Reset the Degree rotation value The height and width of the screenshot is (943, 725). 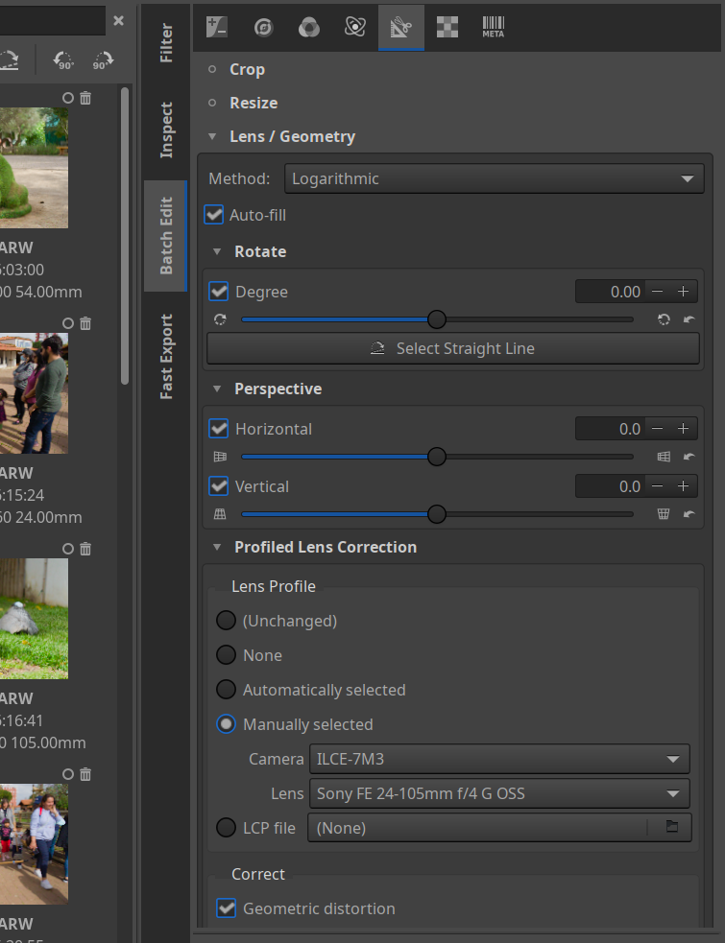pyautogui.click(x=689, y=319)
